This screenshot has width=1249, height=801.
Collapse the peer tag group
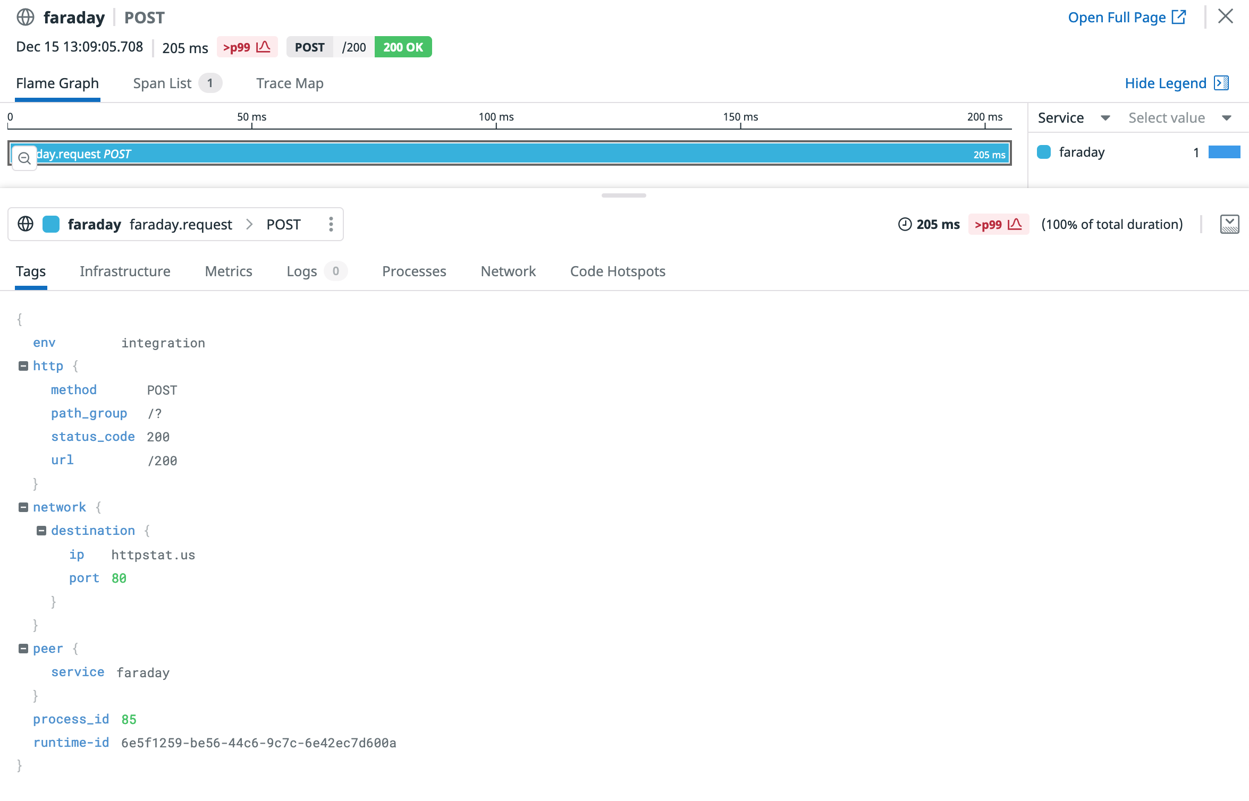[x=23, y=649]
